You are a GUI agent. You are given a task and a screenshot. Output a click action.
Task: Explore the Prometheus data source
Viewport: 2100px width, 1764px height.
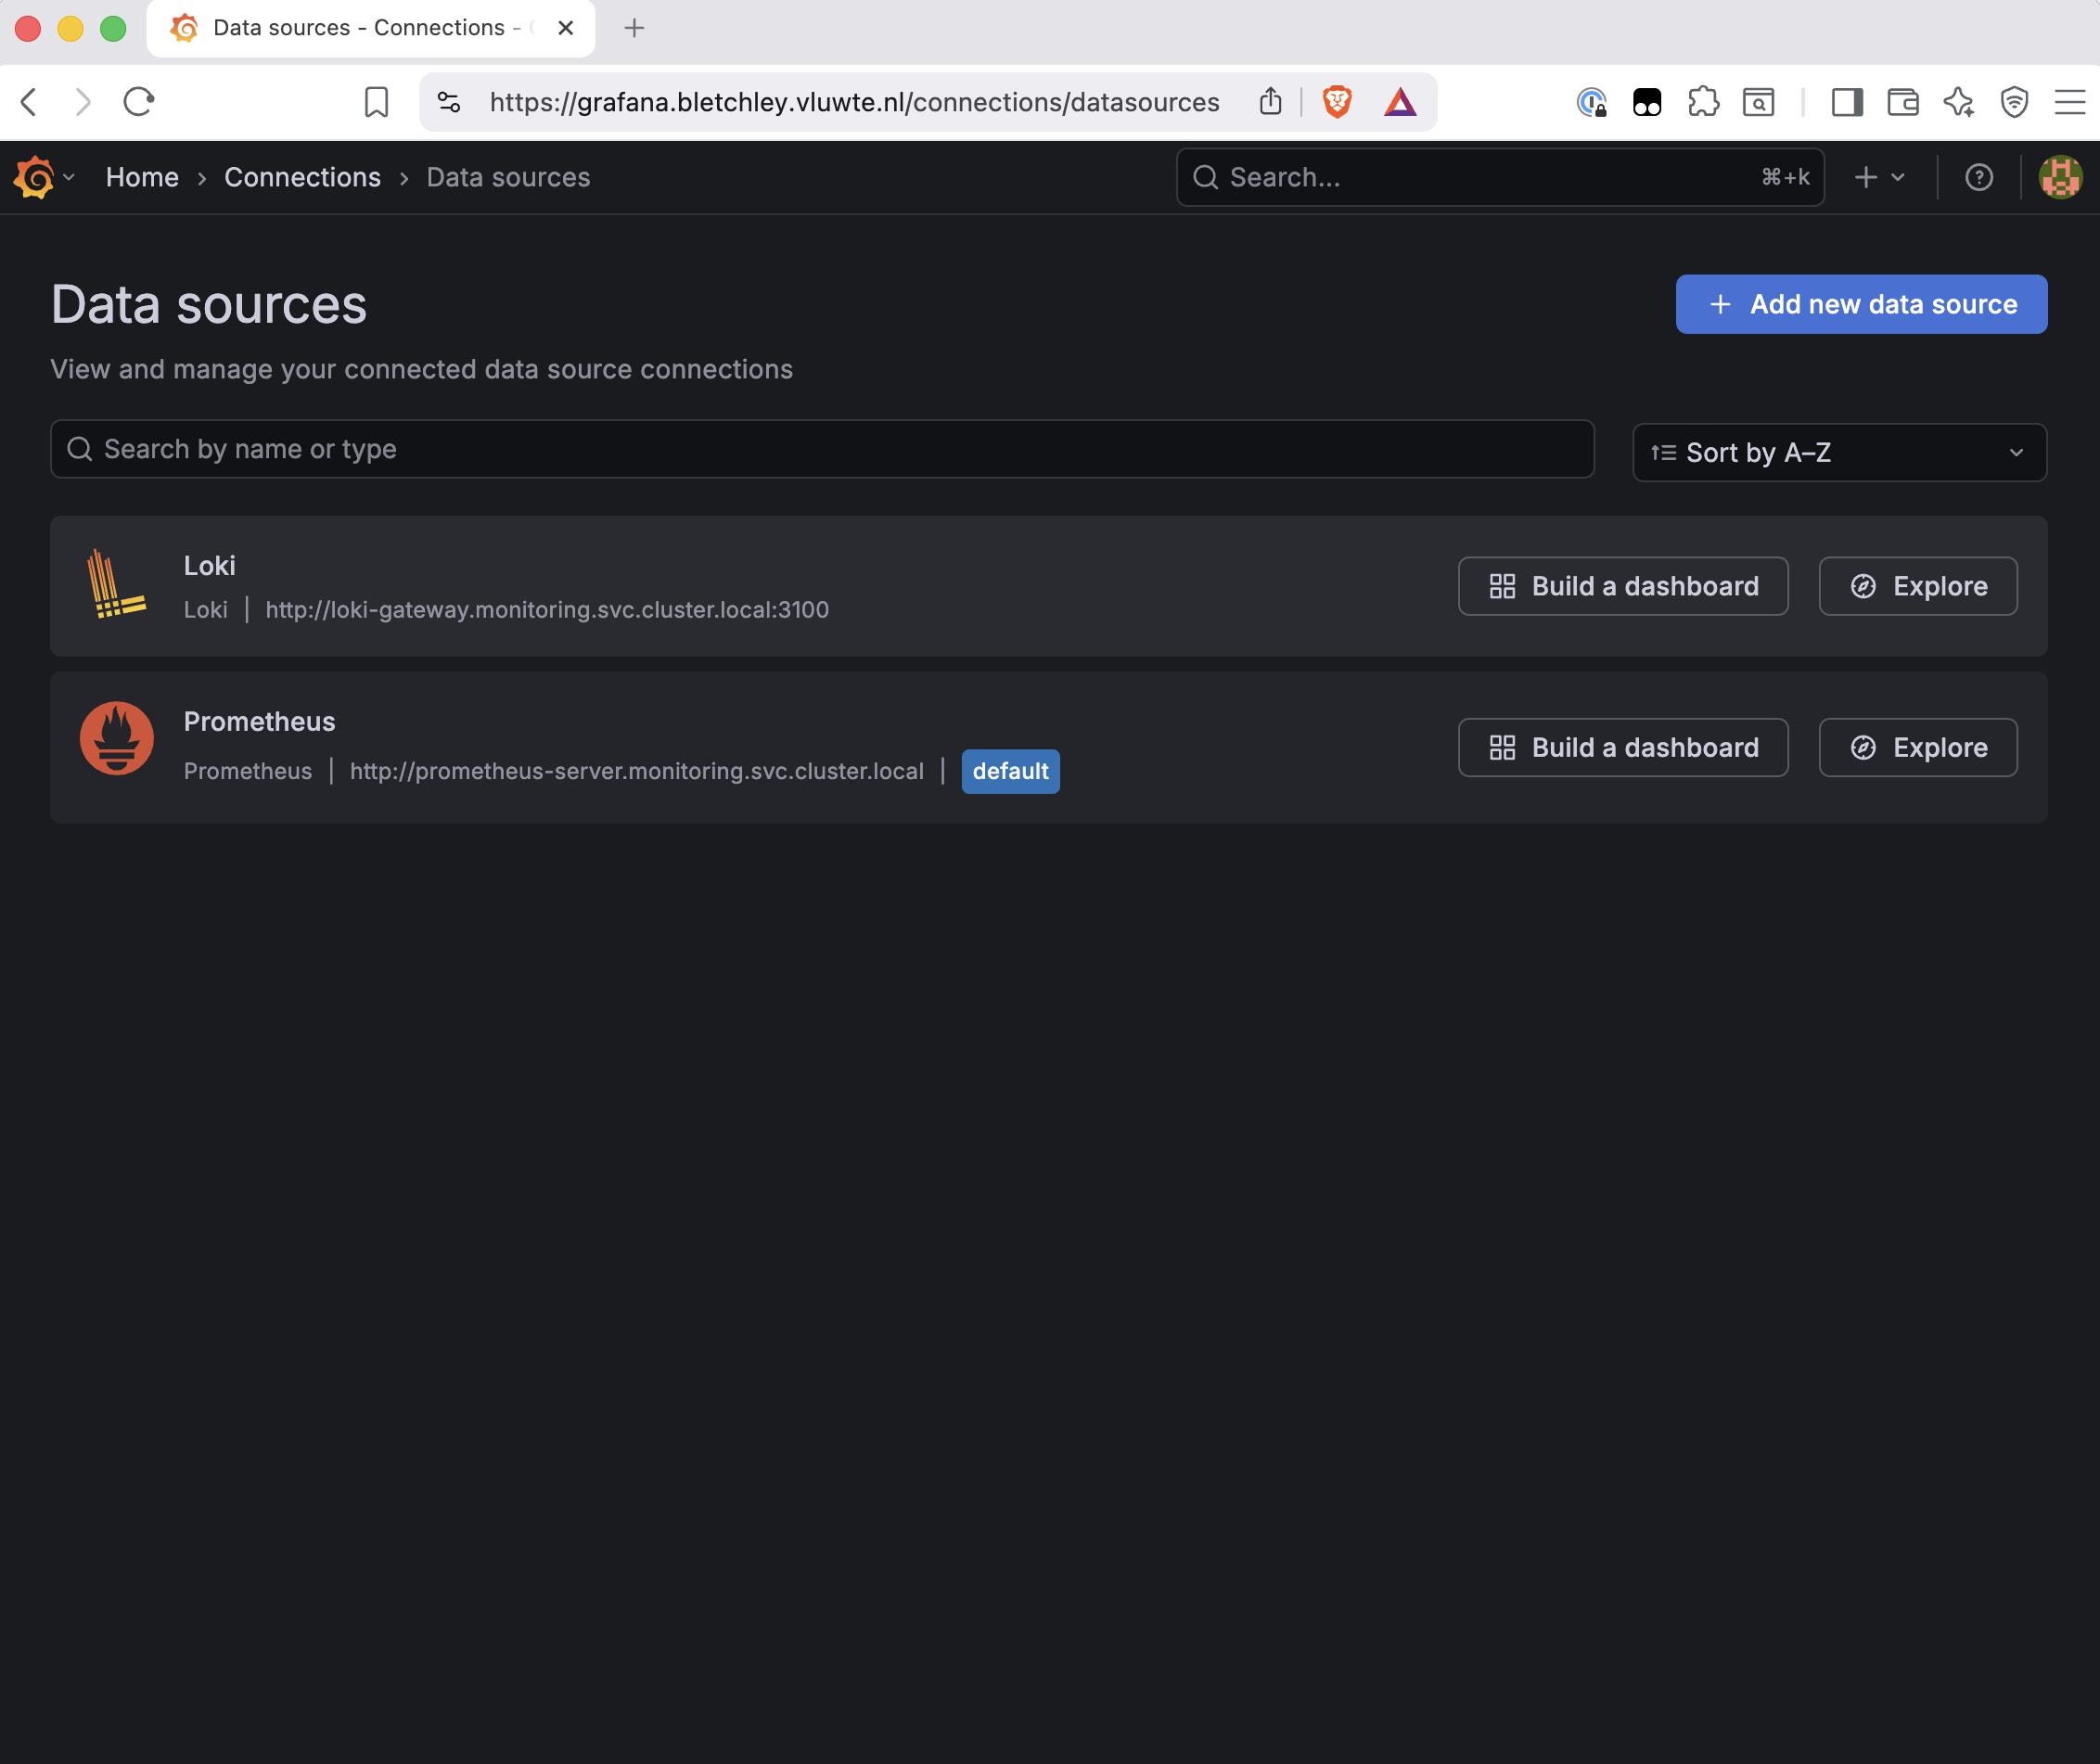[x=1918, y=747]
